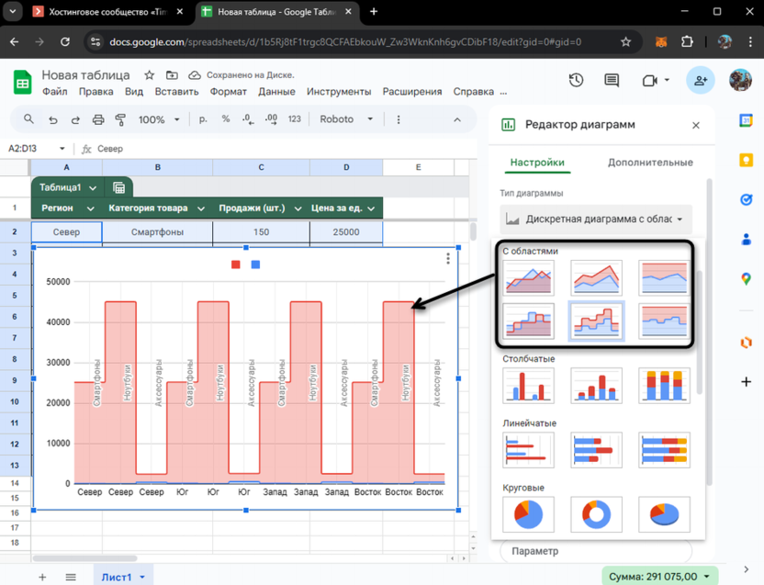Screen dimensions: 764x585
Task: Click the print icon in toolbar
Action: [x=98, y=119]
